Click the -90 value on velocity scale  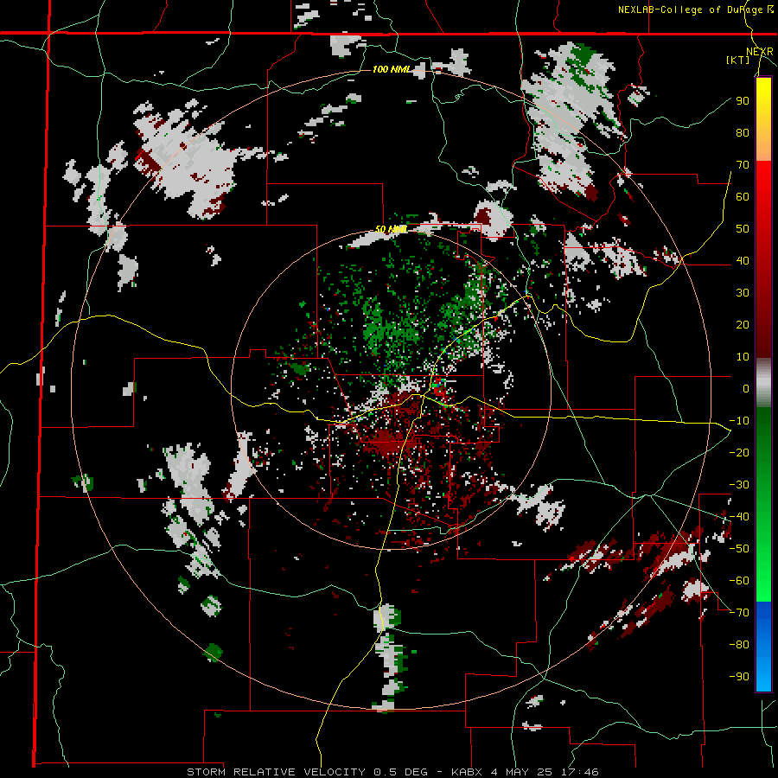739,677
